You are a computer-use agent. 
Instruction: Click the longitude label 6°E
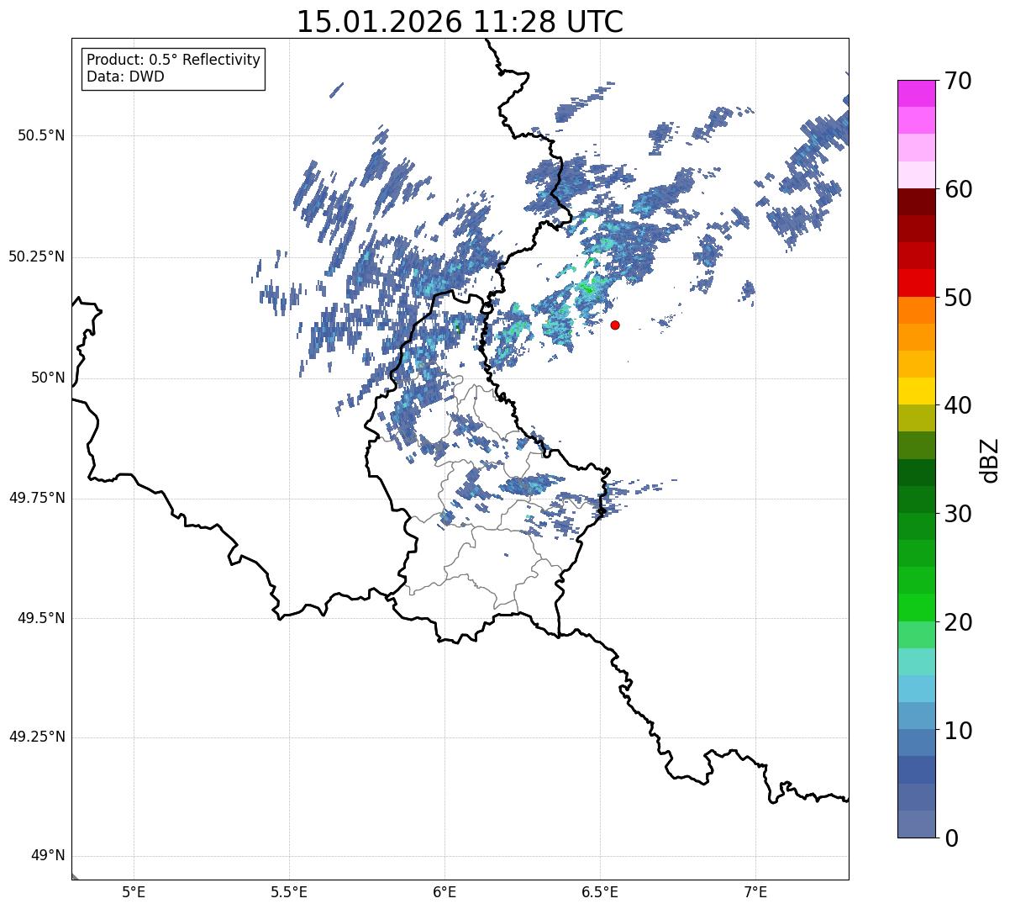[x=445, y=892]
